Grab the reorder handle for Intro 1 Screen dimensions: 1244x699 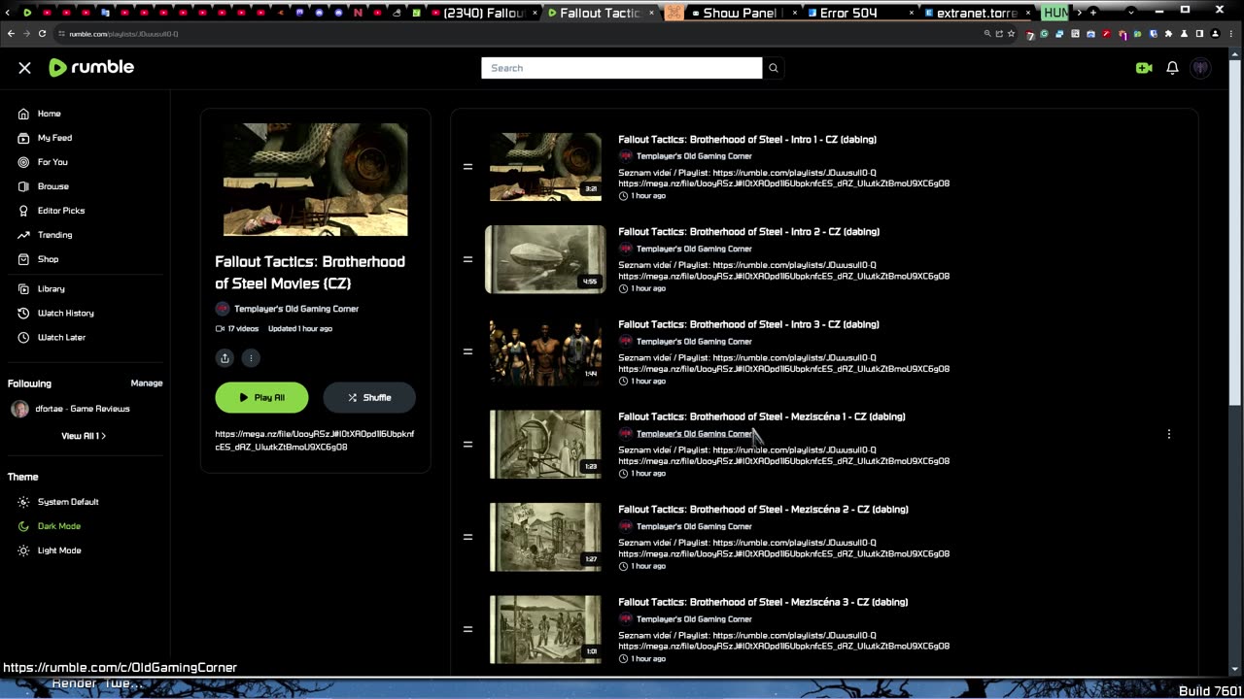[x=467, y=167]
